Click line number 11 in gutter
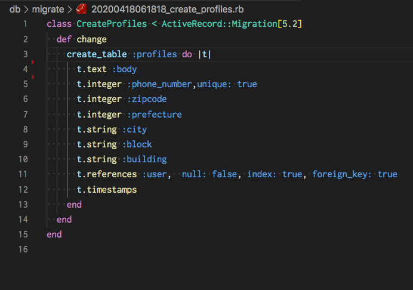413x290 pixels. (x=23, y=174)
